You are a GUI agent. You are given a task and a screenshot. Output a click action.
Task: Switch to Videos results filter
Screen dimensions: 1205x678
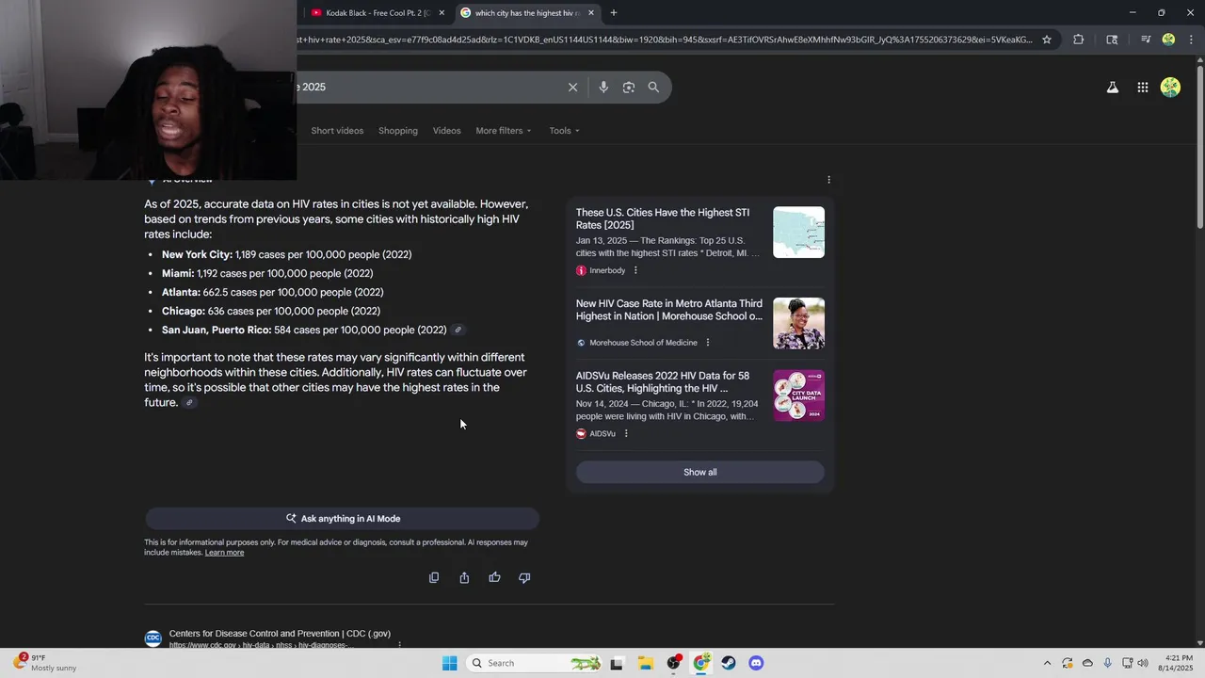point(446,131)
